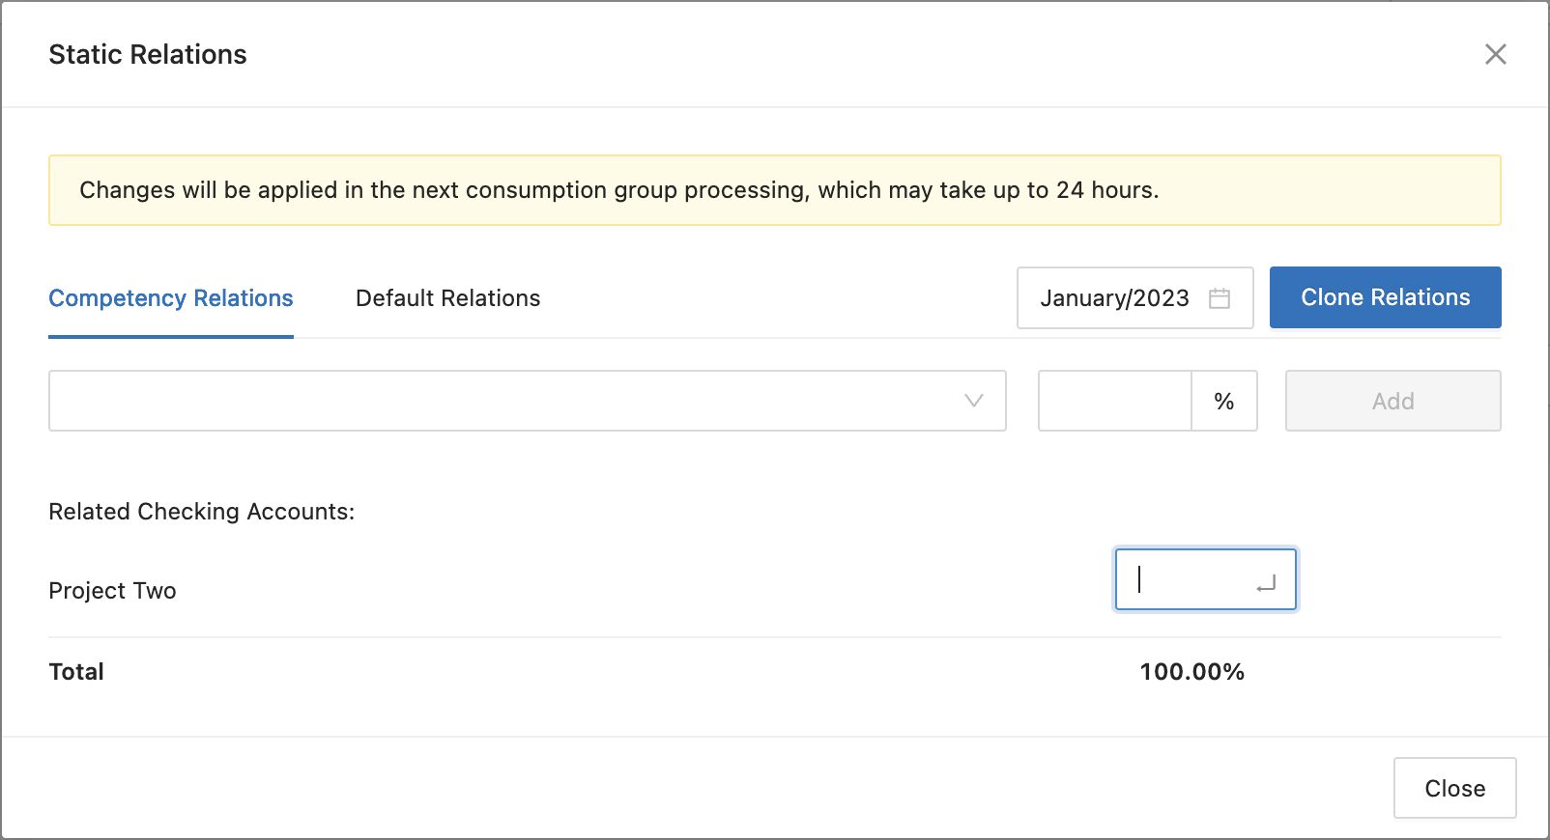Select the Competency Relations tab
The width and height of the screenshot is (1550, 840).
click(x=171, y=298)
